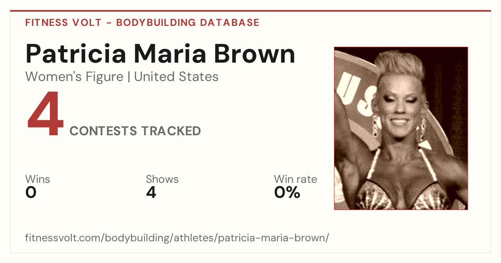The image size is (501, 263).
Task: Click the Win rate label
Action: 296,179
